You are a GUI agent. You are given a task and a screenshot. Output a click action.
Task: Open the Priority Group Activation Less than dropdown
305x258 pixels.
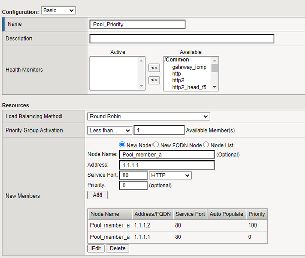(109, 130)
